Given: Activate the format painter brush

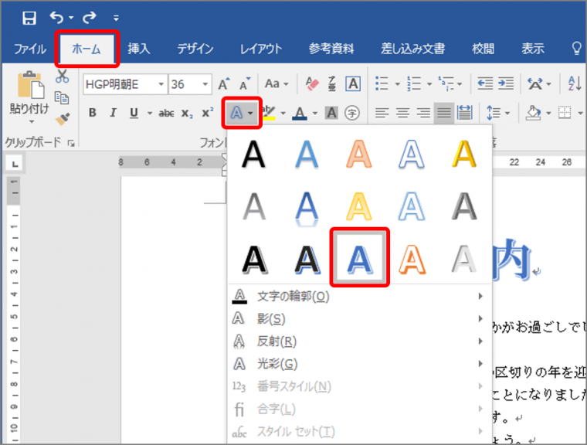Looking at the screenshot, I should coord(62,119).
